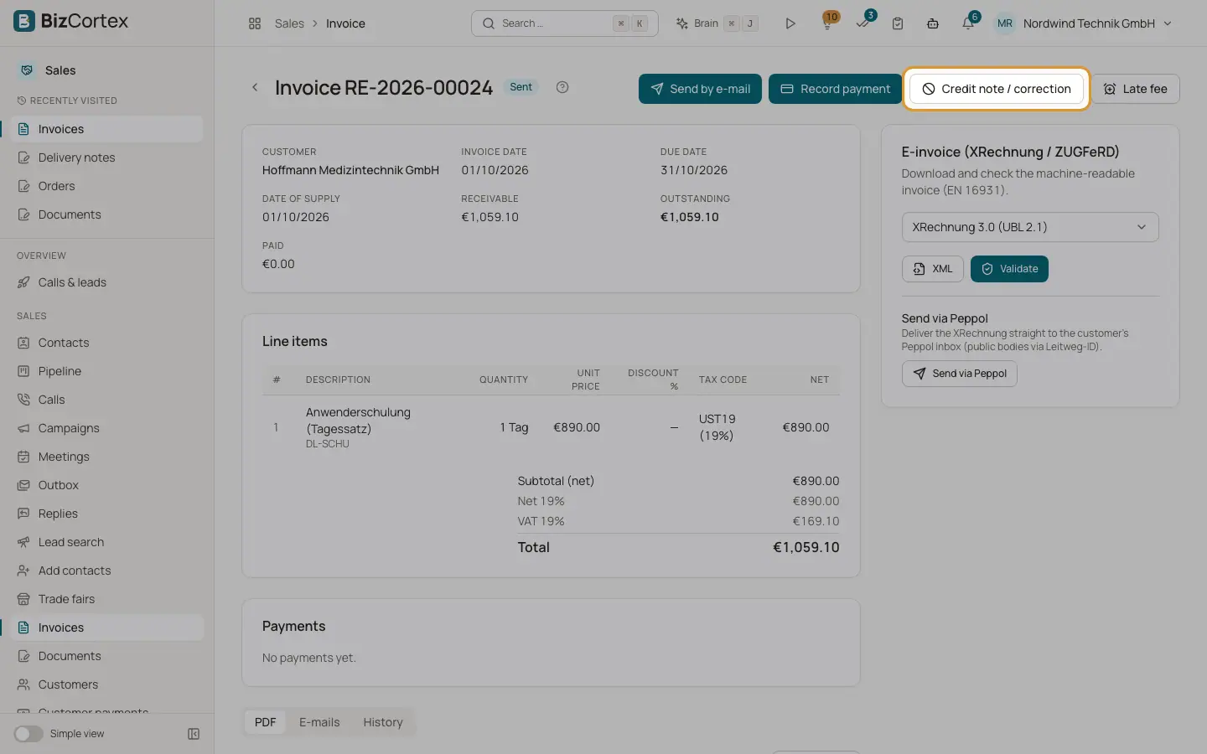Click Send via Peppol button
1207x754 pixels.
[960, 374]
